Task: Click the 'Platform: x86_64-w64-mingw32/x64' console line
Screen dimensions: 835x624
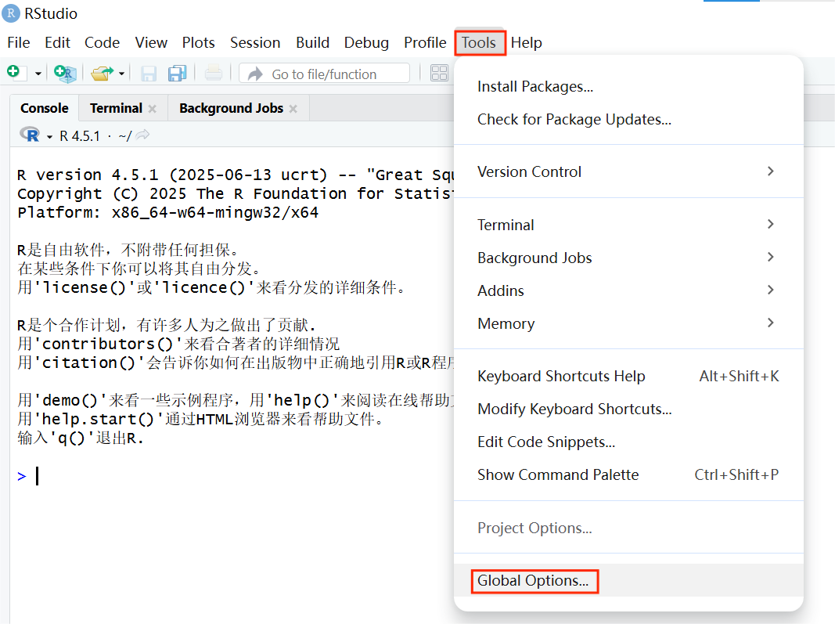Action: click(167, 213)
